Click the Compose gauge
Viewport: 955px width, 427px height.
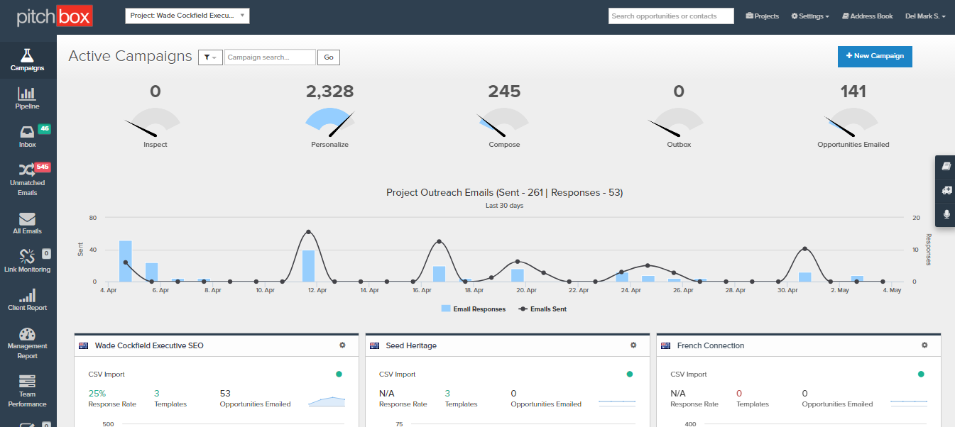[504, 123]
